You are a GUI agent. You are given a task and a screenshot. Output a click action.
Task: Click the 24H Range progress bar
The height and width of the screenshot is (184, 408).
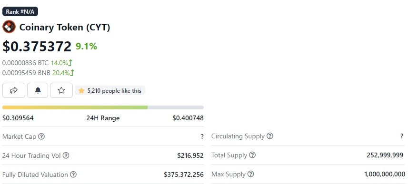click(x=103, y=107)
